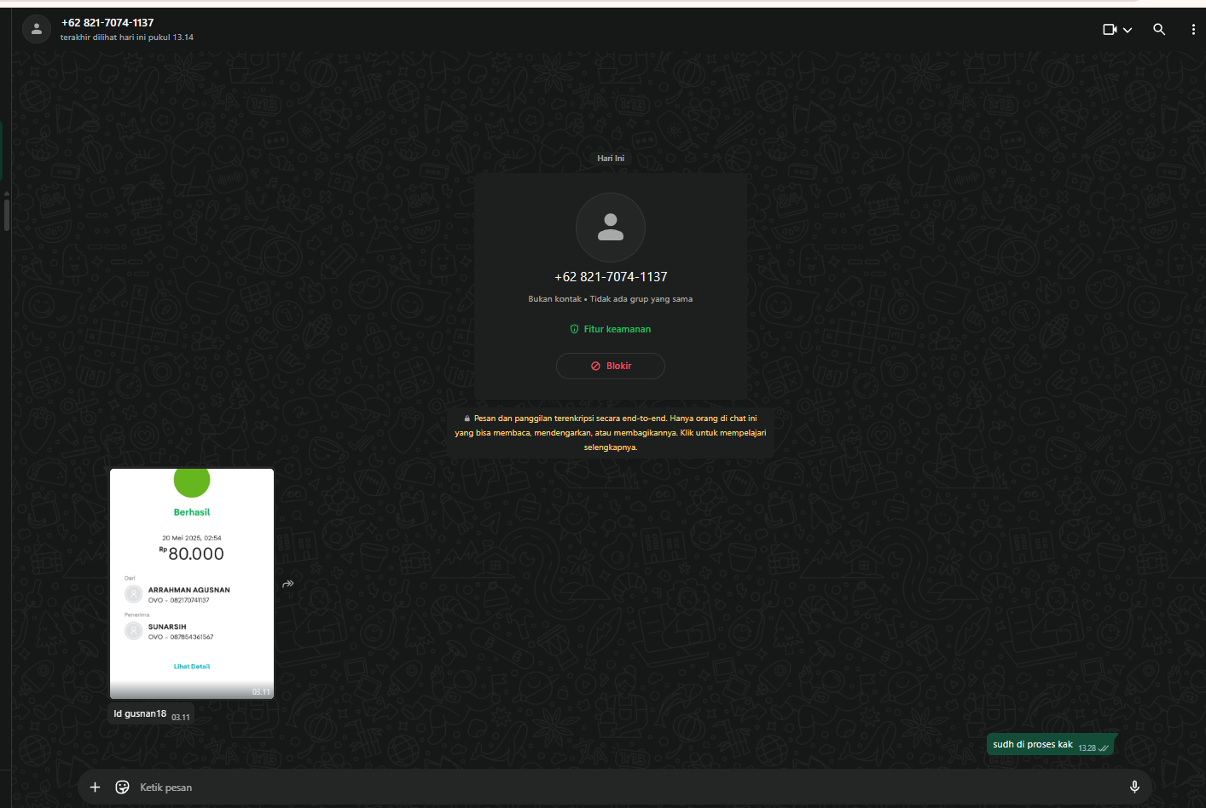Click the 'Hari ini' date label
The height and width of the screenshot is (808, 1206).
[611, 159]
